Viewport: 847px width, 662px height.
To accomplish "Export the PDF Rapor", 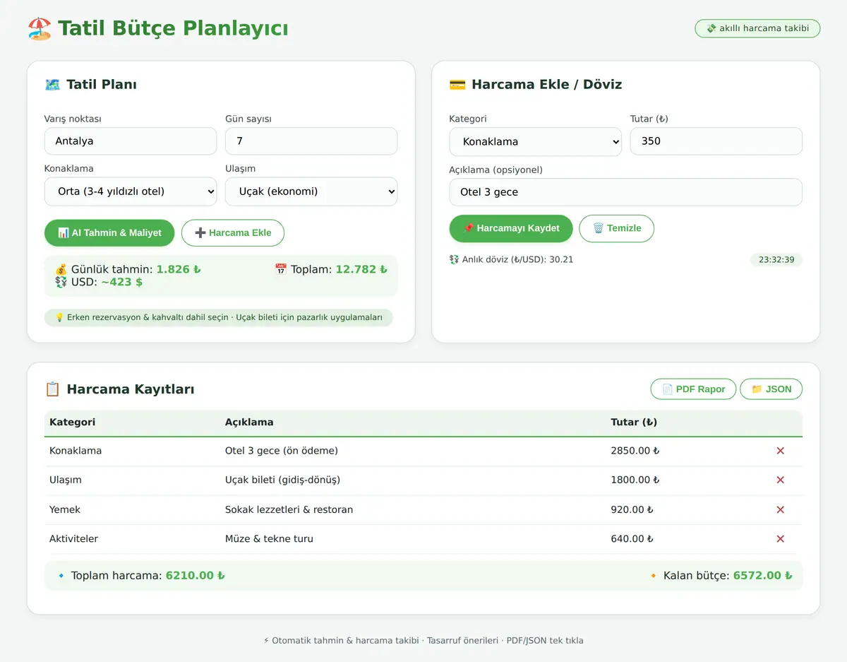I will click(693, 389).
